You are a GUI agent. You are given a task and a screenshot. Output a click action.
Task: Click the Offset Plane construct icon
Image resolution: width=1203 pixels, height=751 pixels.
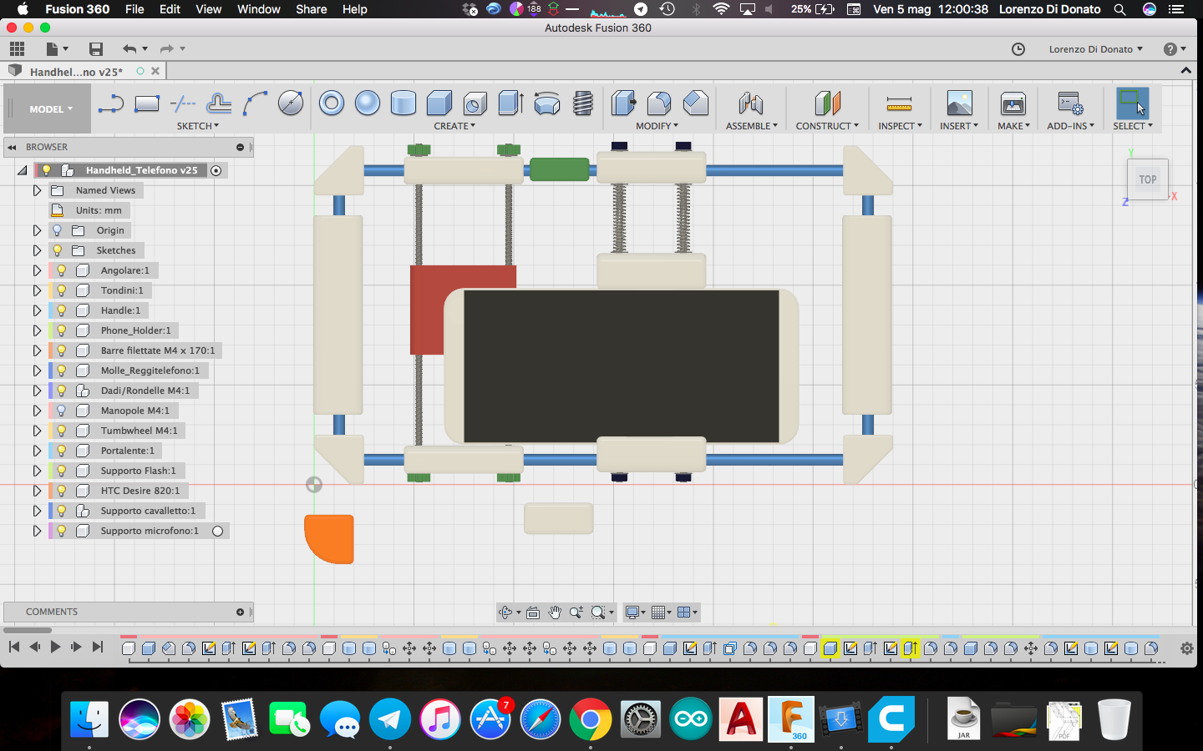(x=827, y=103)
